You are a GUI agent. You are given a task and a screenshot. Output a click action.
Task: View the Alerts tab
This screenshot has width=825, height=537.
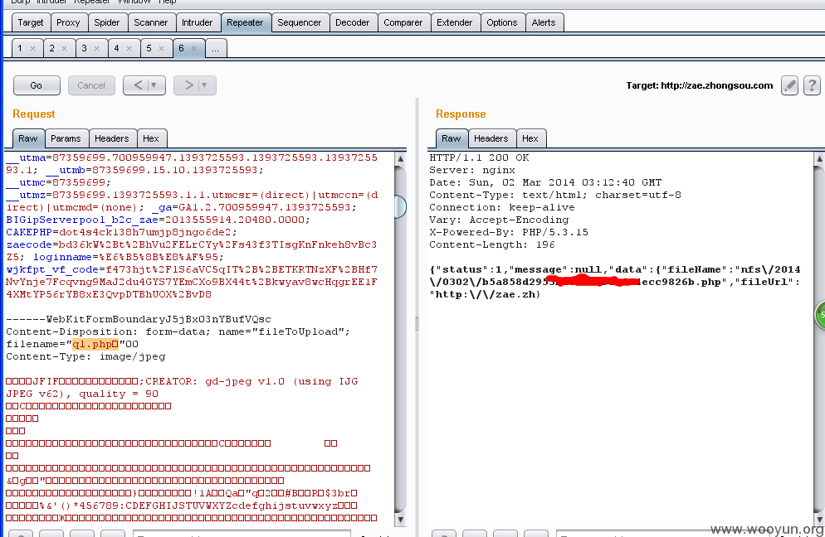point(544,22)
